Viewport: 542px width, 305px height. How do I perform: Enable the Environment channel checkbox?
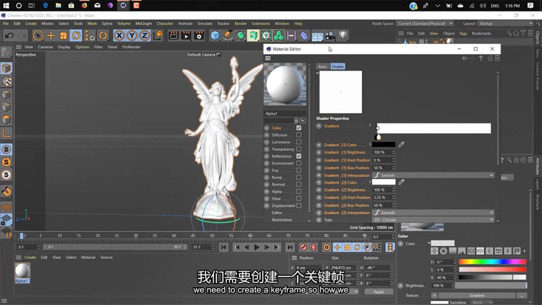pos(299,163)
